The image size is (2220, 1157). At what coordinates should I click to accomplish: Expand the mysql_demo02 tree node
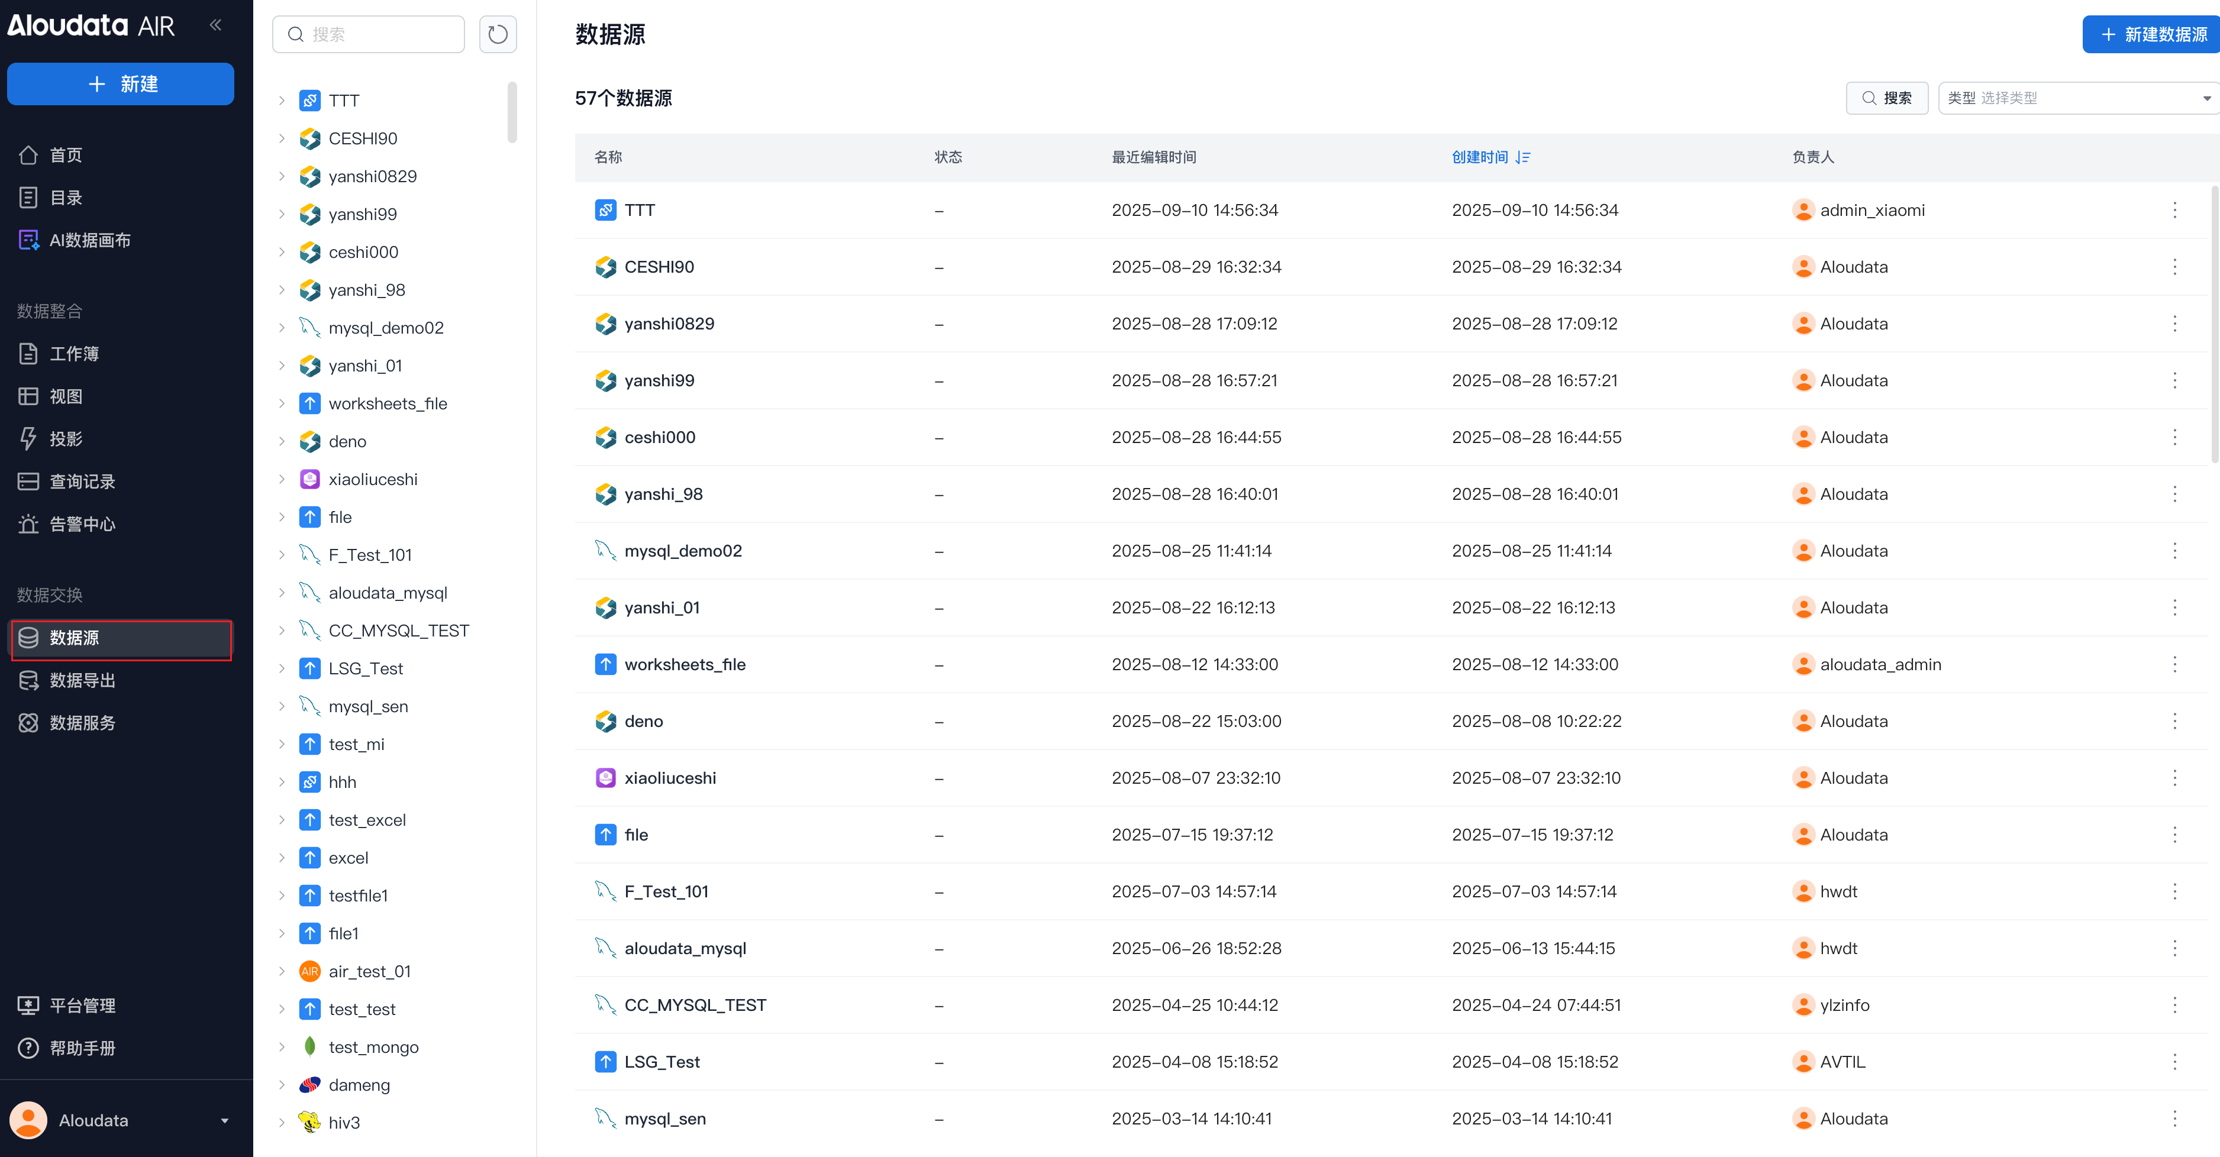282,327
